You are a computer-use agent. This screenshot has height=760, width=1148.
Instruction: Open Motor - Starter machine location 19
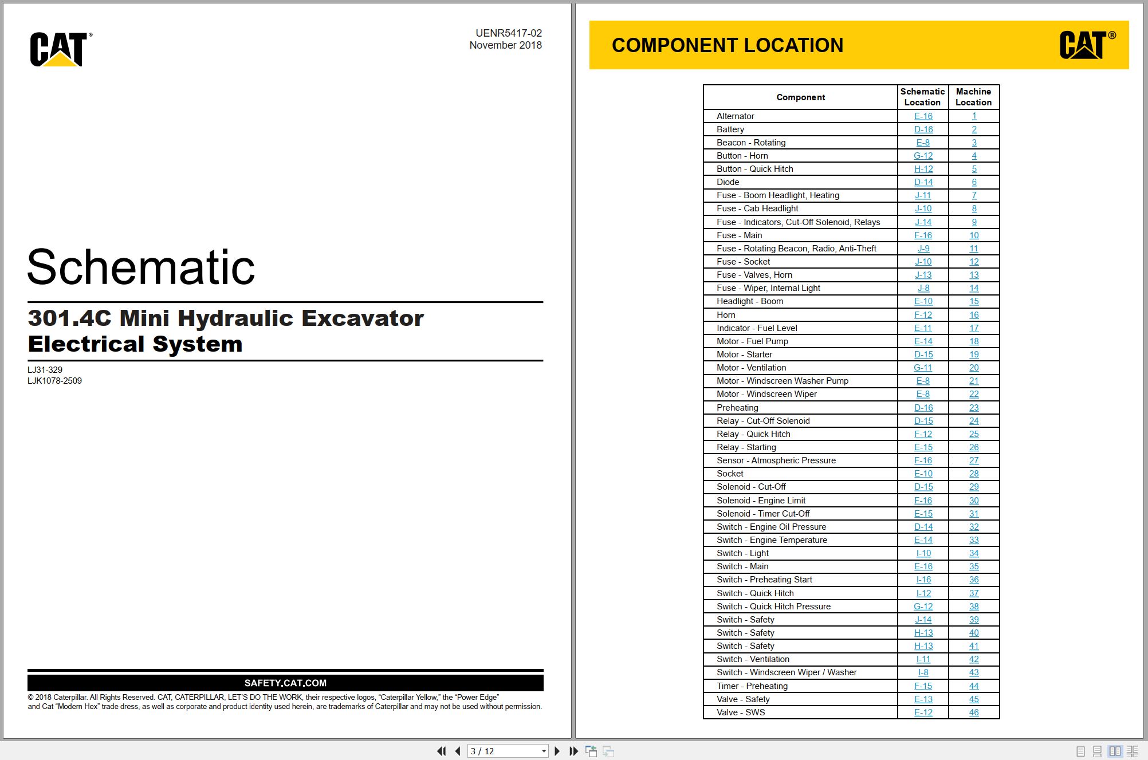(x=974, y=355)
